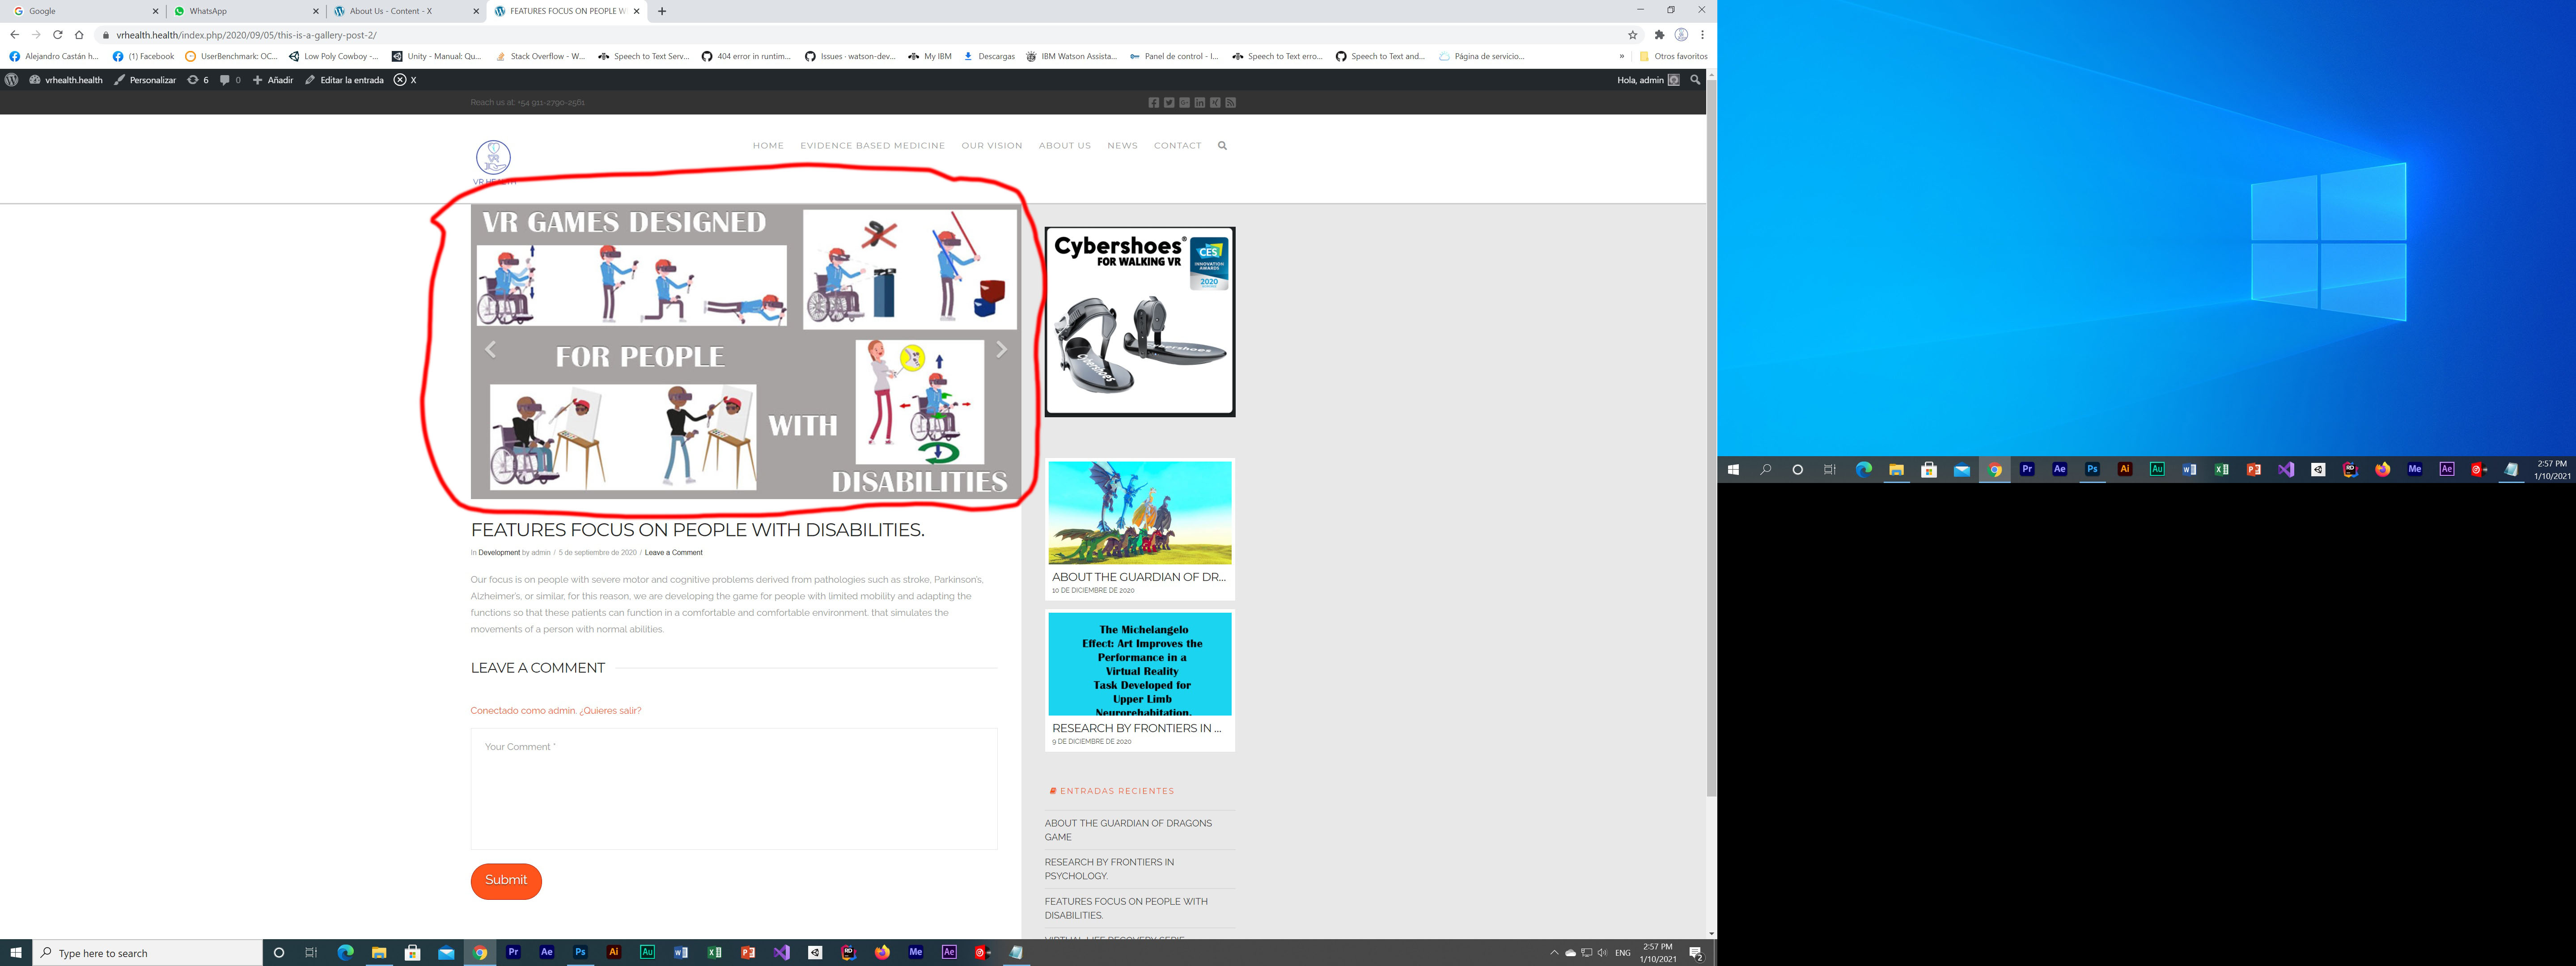Open the Facebook icon in the top bar
Viewport: 2576px width, 966px height.
pos(1154,103)
